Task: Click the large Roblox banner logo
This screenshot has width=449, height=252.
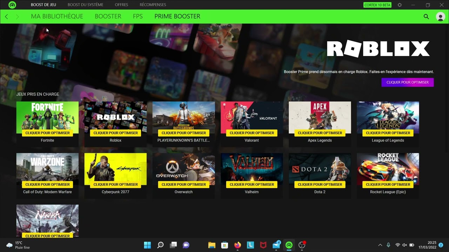Action: 378,49
